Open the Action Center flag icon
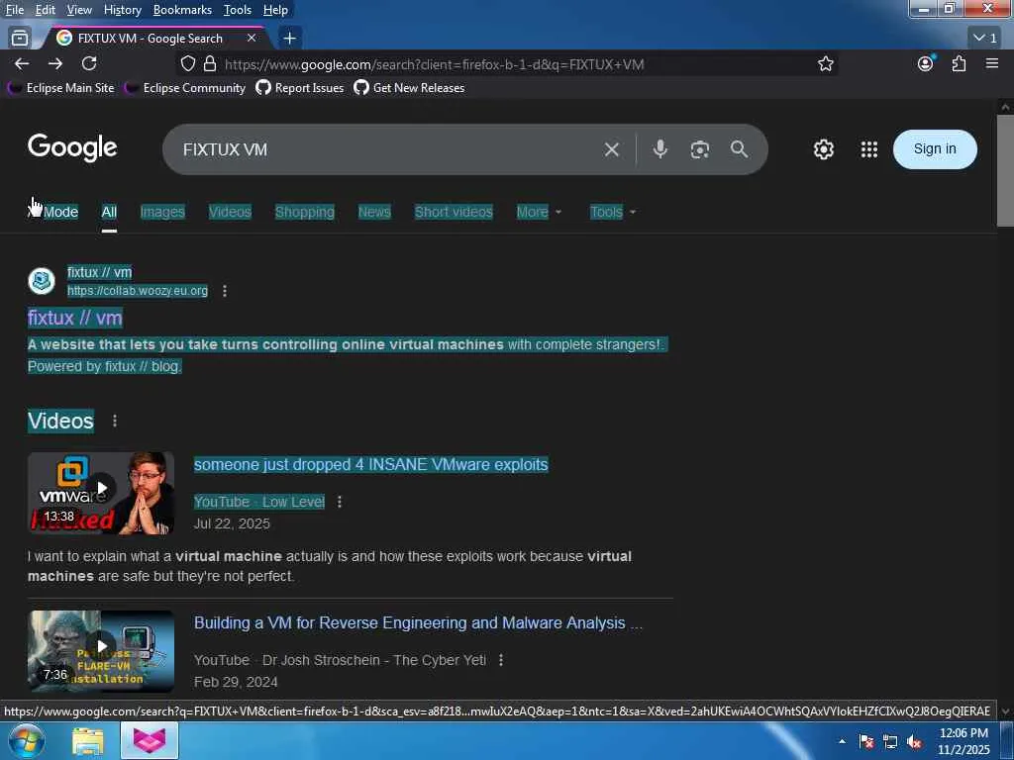The height and width of the screenshot is (760, 1014). click(x=866, y=742)
